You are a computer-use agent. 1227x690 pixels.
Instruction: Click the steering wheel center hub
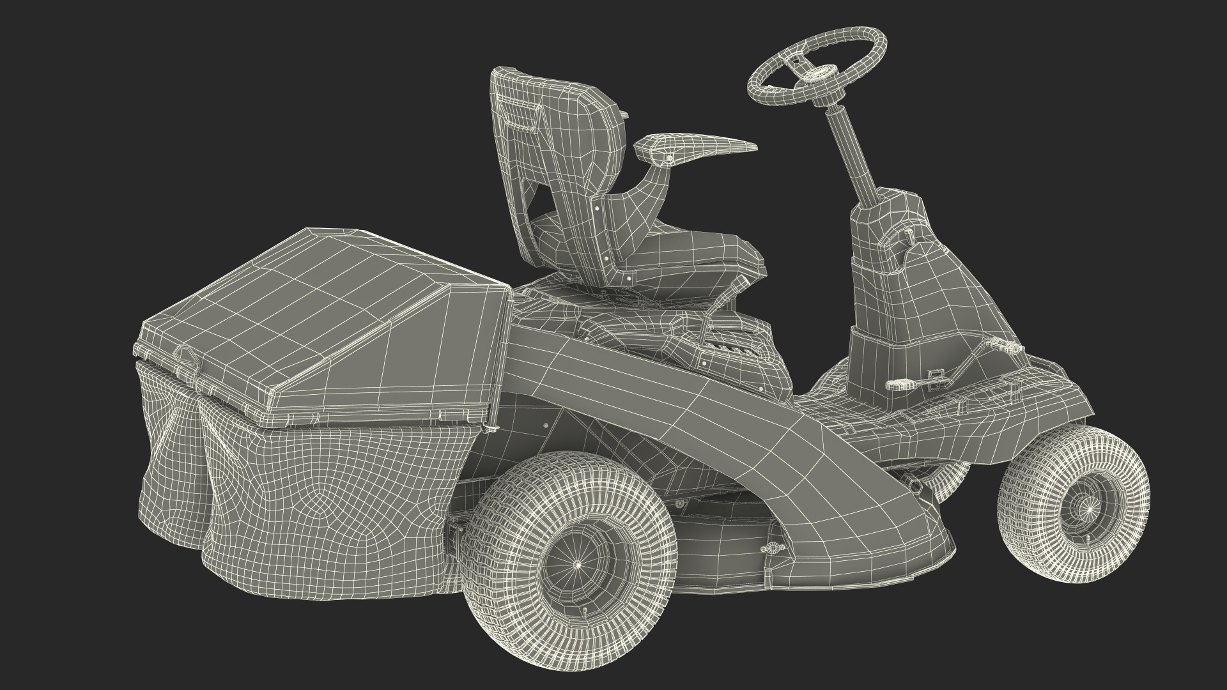click(820, 72)
